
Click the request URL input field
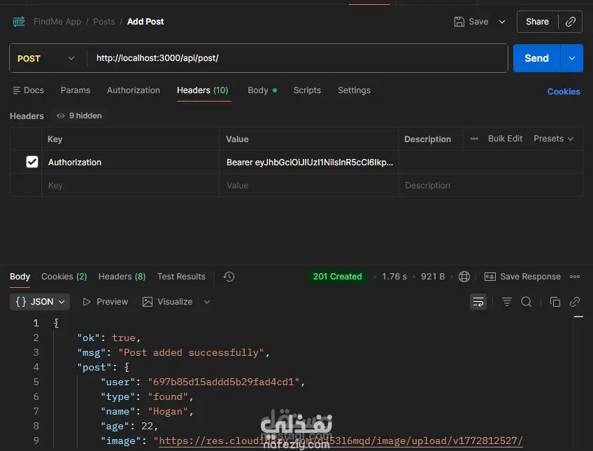click(x=297, y=58)
